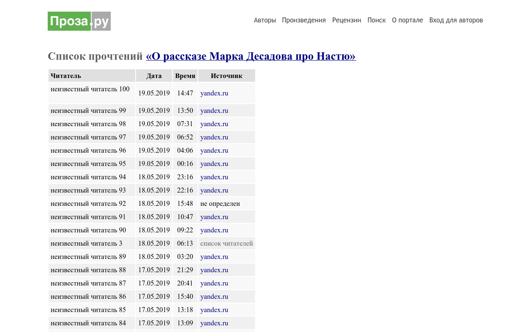The width and height of the screenshot is (531, 332).
Task: Select the text неизвестный читатель 98
Action: pyautogui.click(x=88, y=124)
